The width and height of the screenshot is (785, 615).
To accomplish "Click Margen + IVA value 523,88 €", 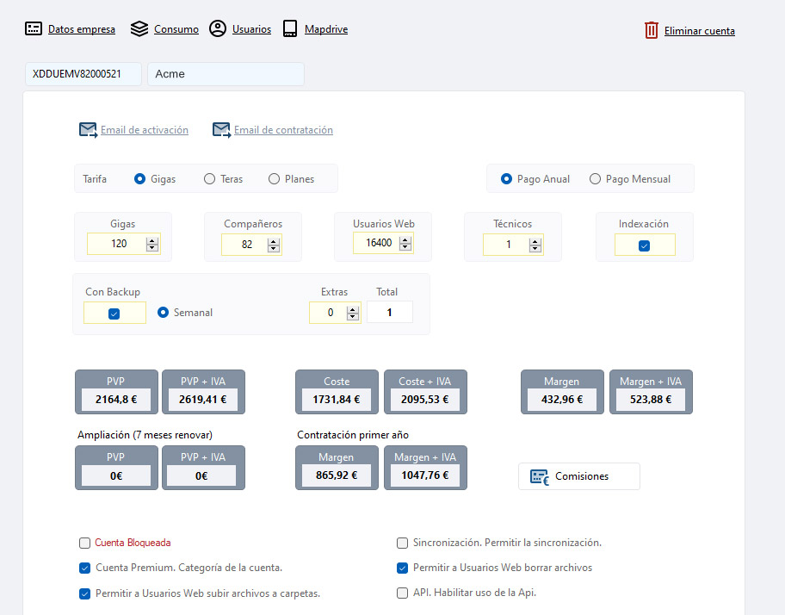I will pos(651,400).
